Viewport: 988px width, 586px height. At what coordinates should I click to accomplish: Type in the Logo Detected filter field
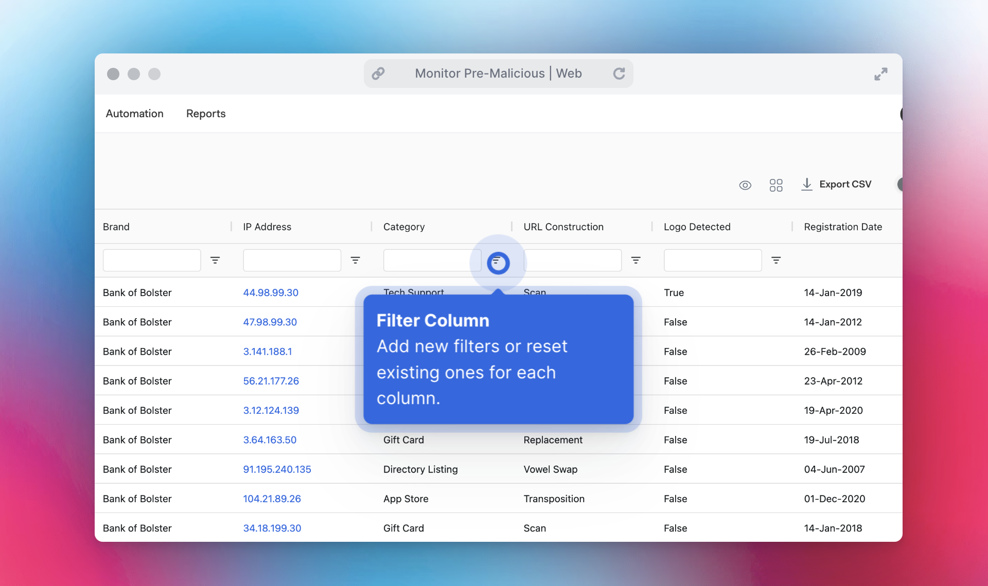[712, 260]
